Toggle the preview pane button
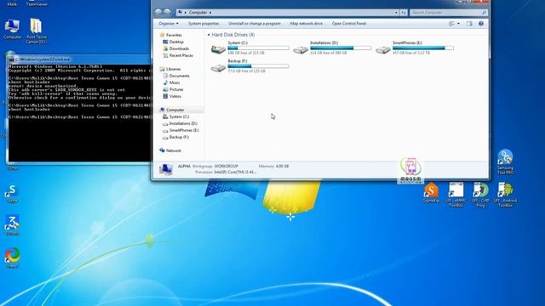This screenshot has height=306, width=545. click(469, 24)
